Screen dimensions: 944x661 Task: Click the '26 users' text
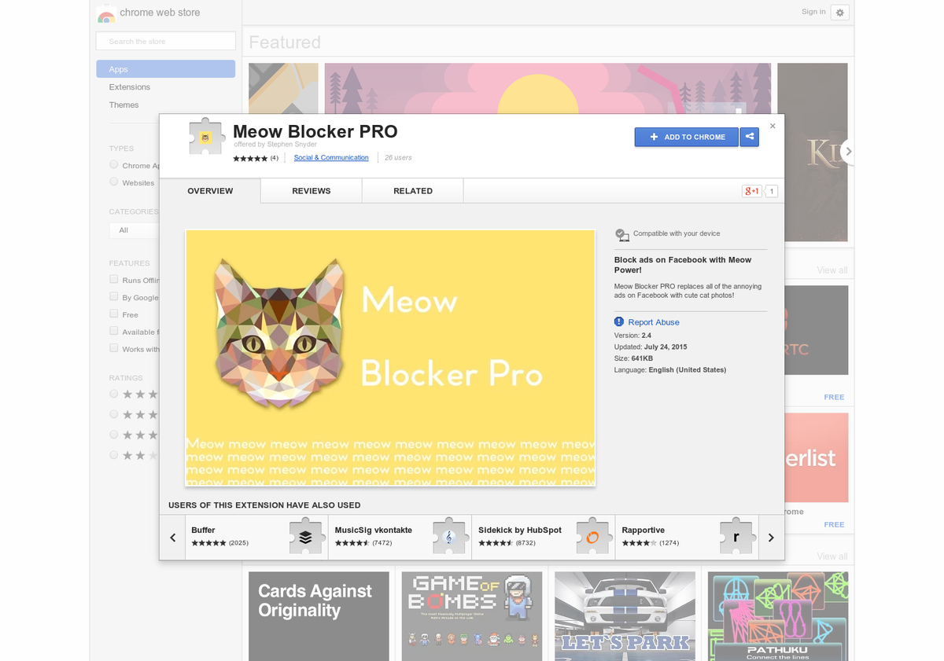tap(398, 158)
